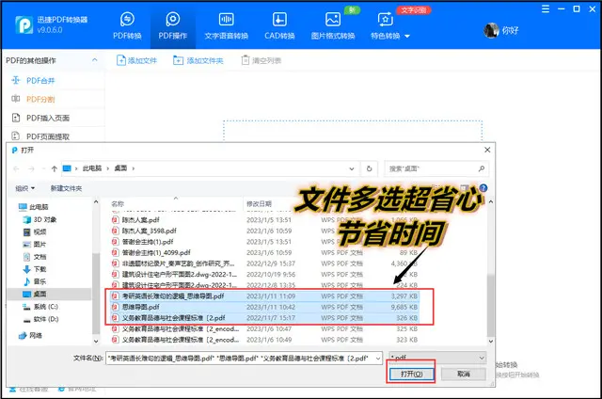Viewport: 602px width, 399px height.
Task: Click the 迅捷PDF转换器 app logo
Action: pos(24,25)
